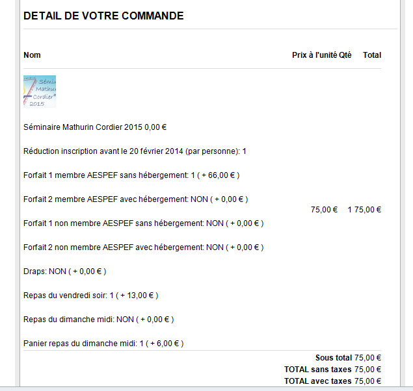Select the Prix à l'unité column header
This screenshot has width=413, height=391.
pyautogui.click(x=314, y=55)
